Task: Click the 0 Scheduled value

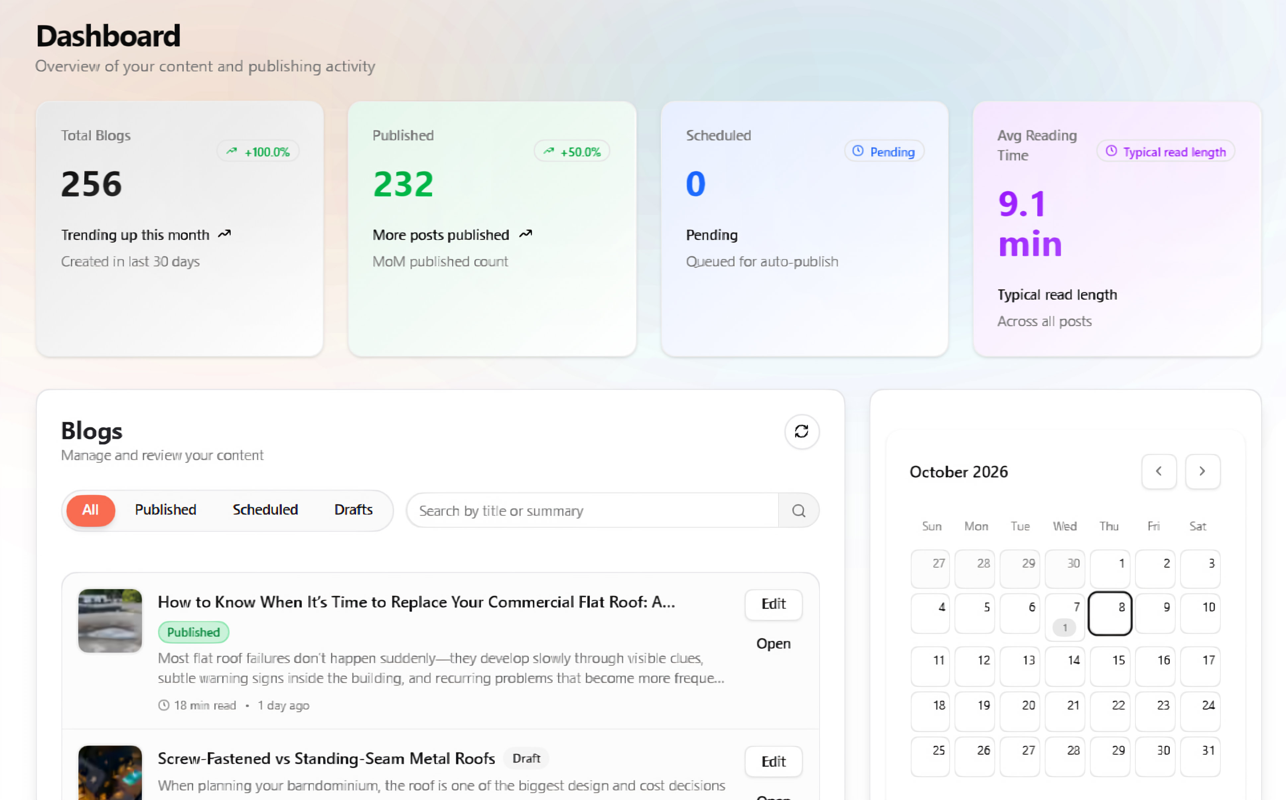Action: [x=695, y=184]
